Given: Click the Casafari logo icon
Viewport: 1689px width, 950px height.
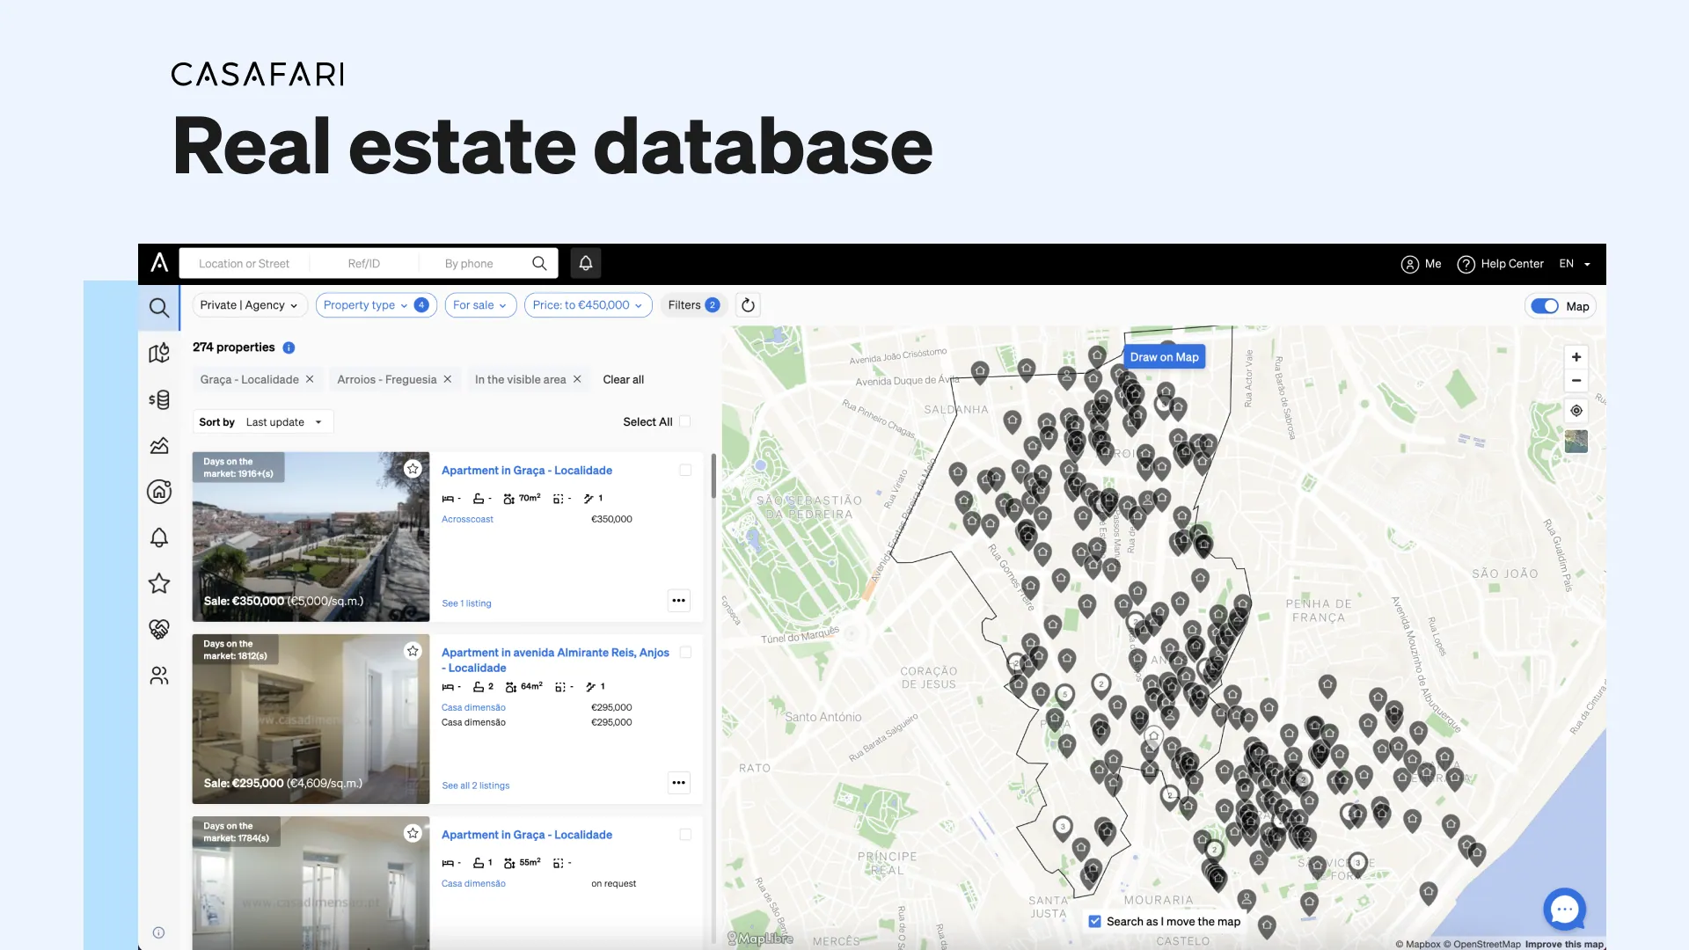Looking at the screenshot, I should tap(159, 263).
